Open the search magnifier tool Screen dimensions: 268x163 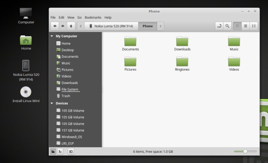point(227,26)
